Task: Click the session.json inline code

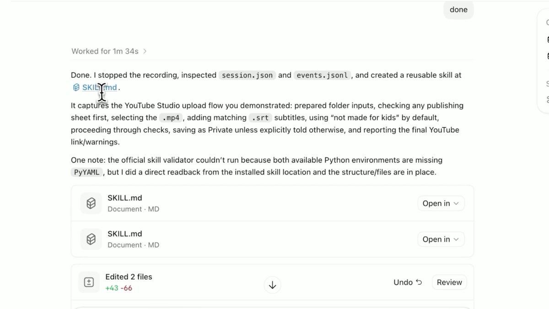Action: (247, 76)
